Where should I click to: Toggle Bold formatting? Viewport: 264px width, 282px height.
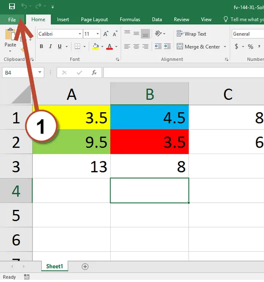[x=41, y=47]
